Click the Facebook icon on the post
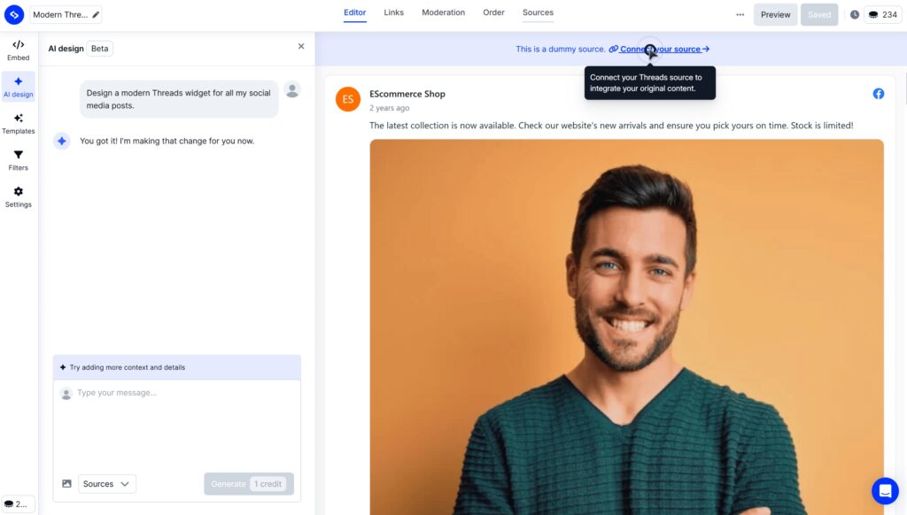The image size is (907, 515). pyautogui.click(x=878, y=93)
